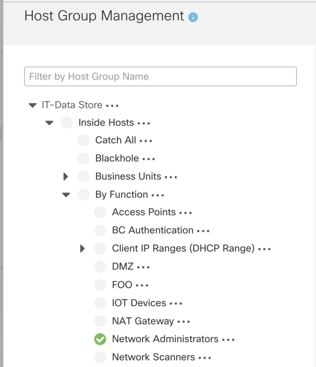The height and width of the screenshot is (367, 316).
Task: Open the ellipsis menu next to IT-Data Store
Action: pyautogui.click(x=112, y=106)
